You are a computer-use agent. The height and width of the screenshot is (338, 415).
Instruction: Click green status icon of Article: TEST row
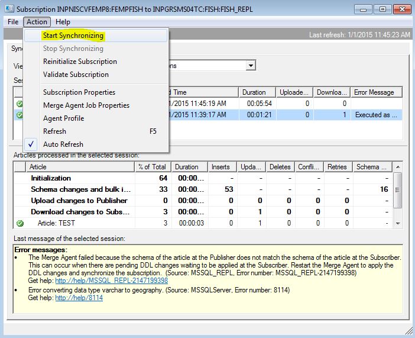[x=20, y=224]
